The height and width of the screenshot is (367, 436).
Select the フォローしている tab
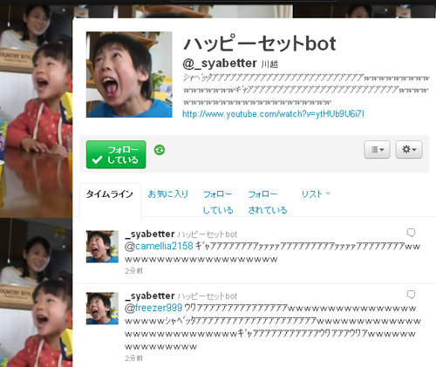click(x=218, y=201)
